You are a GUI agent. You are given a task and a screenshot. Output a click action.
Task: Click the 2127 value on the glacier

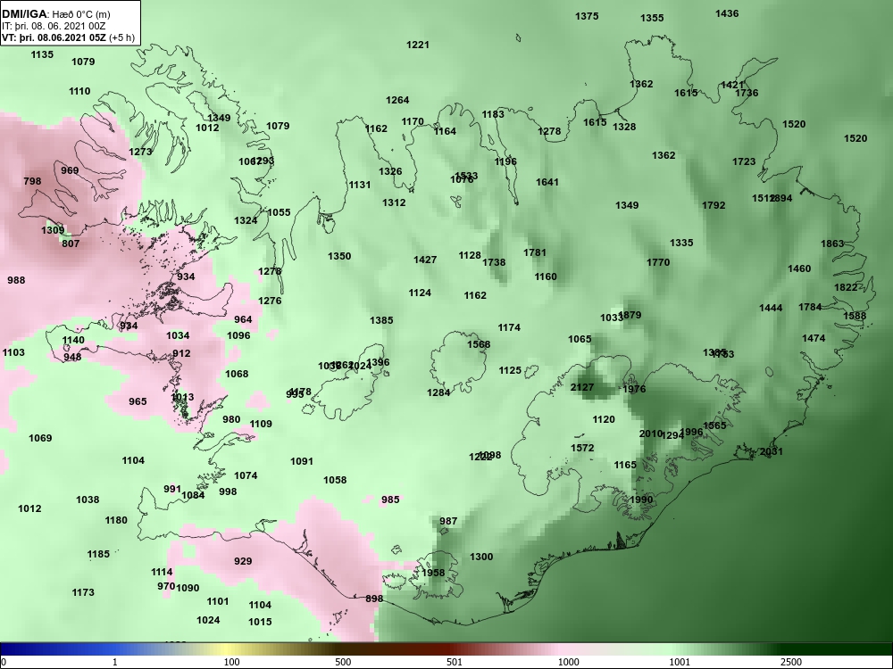[582, 387]
